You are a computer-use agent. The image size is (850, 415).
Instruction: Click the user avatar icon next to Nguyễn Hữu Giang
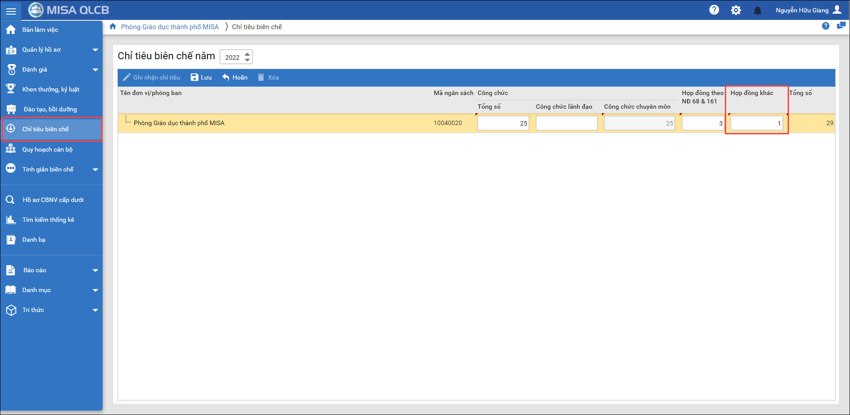[x=837, y=10]
